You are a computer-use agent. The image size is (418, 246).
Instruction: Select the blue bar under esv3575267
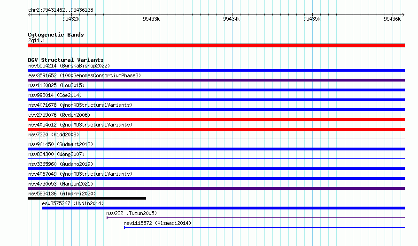point(224,208)
